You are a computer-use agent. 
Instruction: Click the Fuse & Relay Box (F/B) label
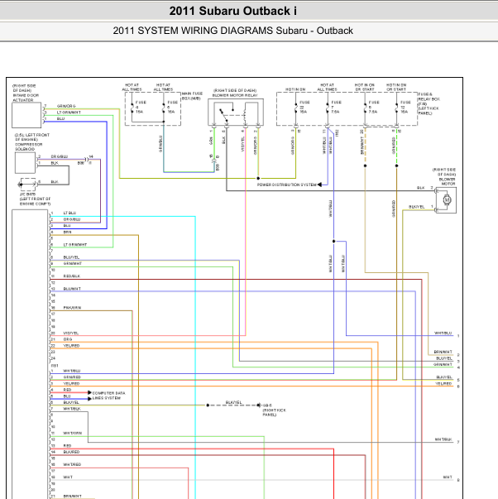pos(429,103)
